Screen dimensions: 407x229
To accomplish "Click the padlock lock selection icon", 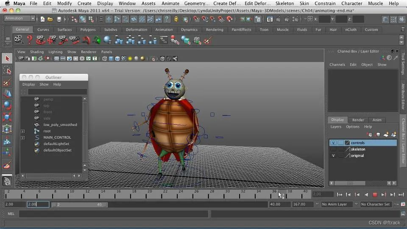I will pos(176,19).
